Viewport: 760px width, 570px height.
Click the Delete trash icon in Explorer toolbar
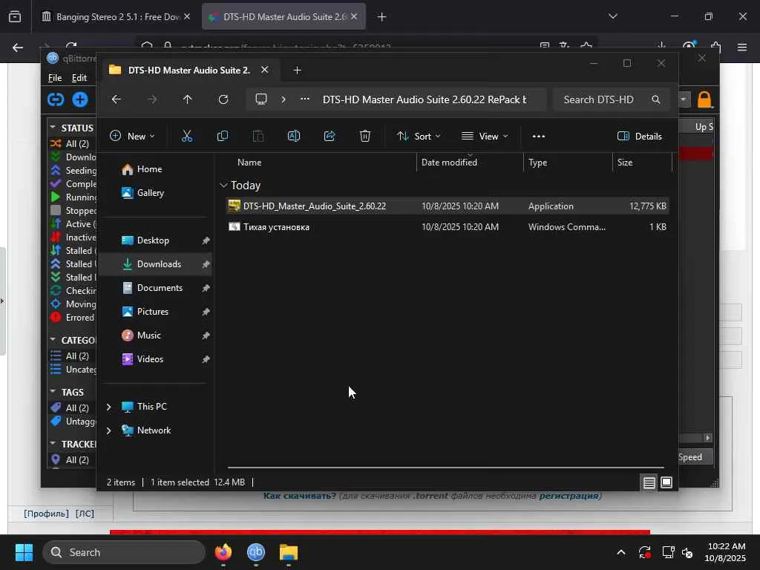click(x=365, y=137)
